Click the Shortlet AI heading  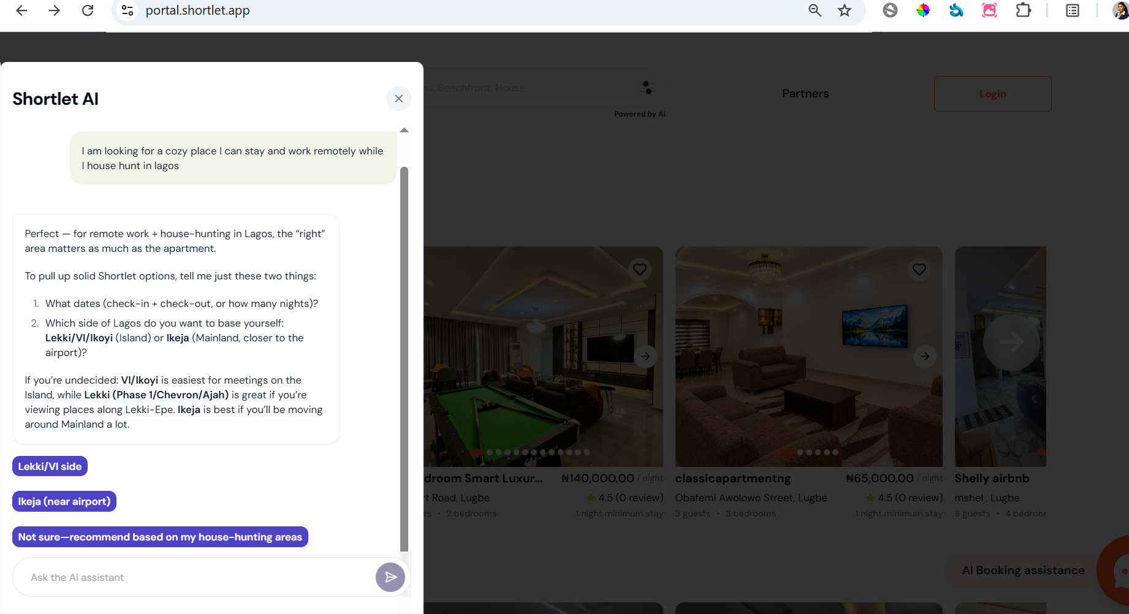[56, 99]
